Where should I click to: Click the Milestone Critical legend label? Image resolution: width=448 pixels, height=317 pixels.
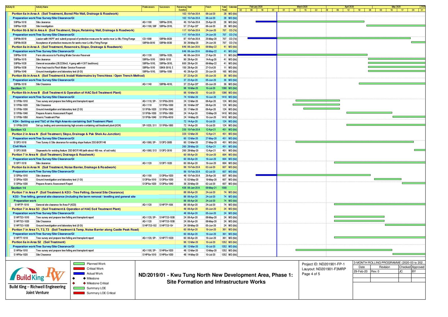pyautogui.click(x=97, y=283)
